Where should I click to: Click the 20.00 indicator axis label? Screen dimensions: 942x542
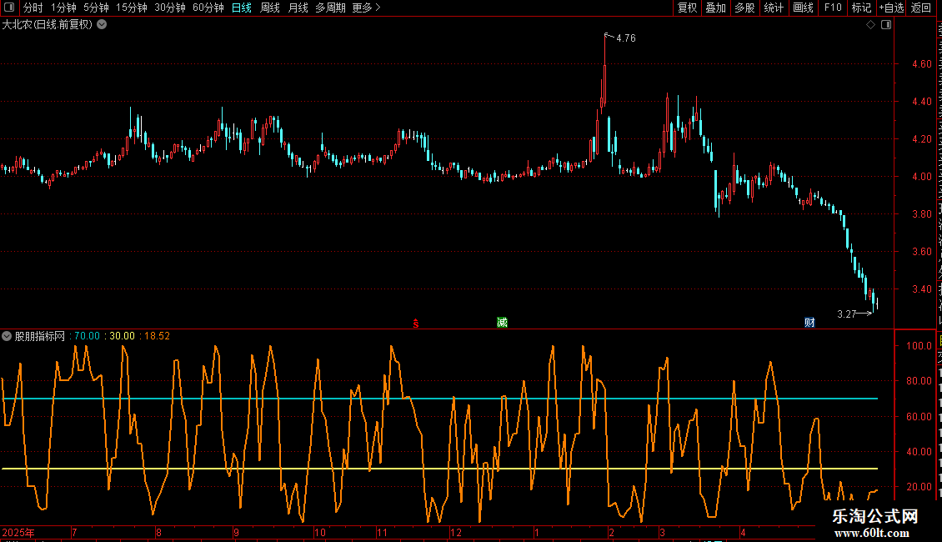point(919,487)
